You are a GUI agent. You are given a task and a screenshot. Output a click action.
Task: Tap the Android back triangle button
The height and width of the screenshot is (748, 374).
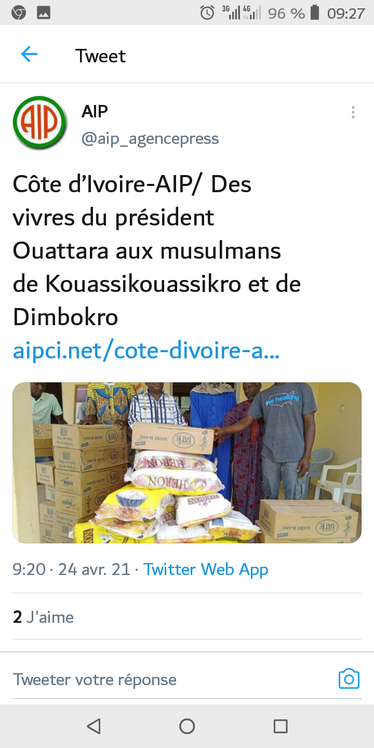(x=94, y=726)
